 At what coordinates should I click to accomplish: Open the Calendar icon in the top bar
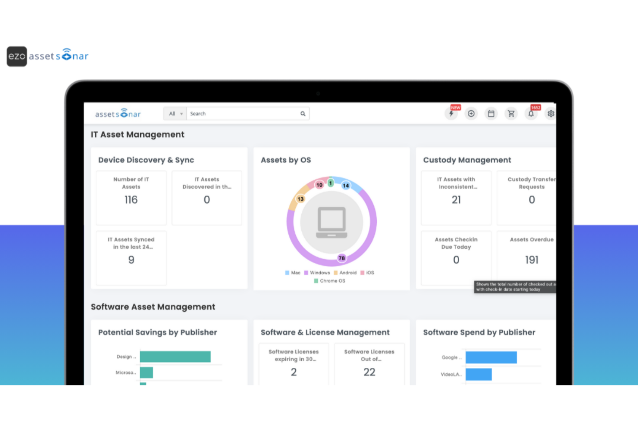coord(491,113)
